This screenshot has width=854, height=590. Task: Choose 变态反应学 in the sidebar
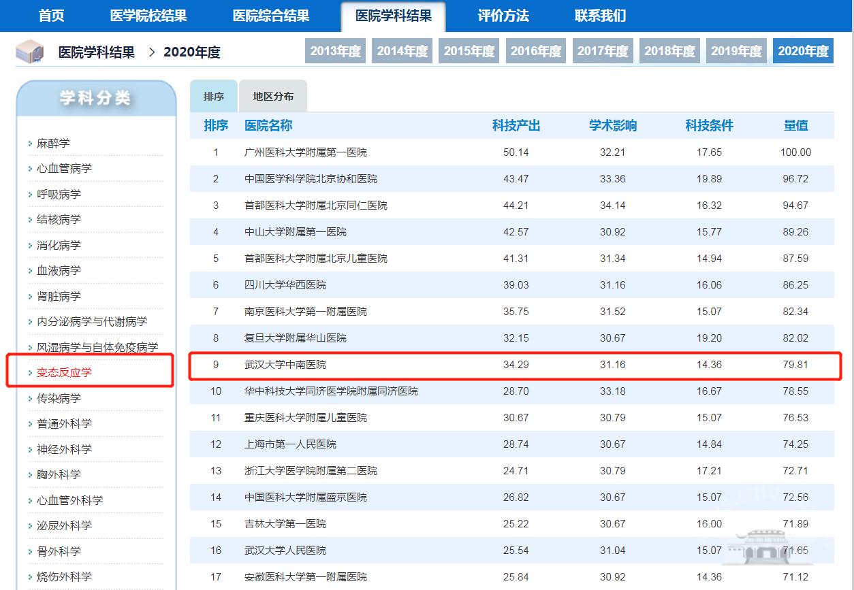tap(64, 372)
